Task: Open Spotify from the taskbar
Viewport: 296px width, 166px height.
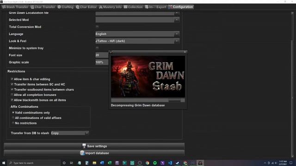Action: (x=155, y=163)
